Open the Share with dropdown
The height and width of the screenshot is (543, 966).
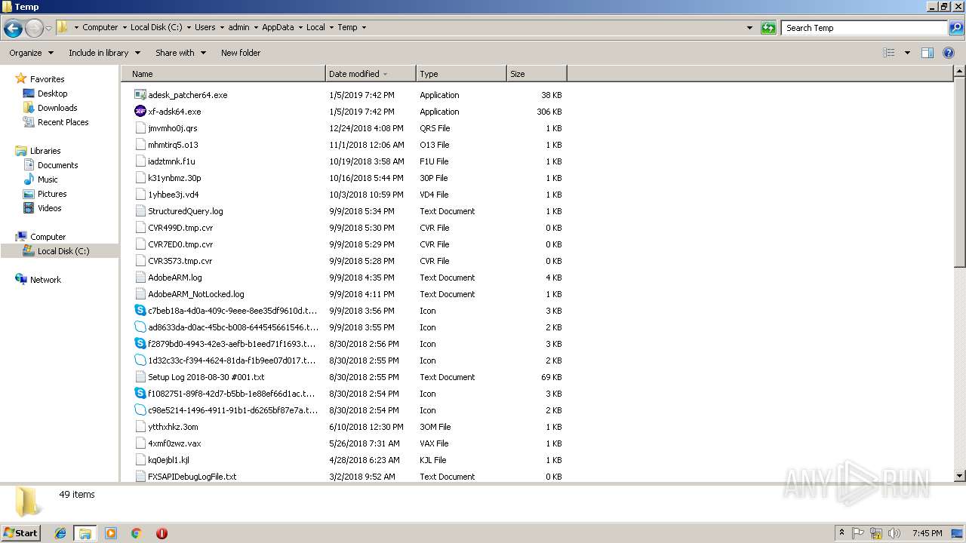180,53
